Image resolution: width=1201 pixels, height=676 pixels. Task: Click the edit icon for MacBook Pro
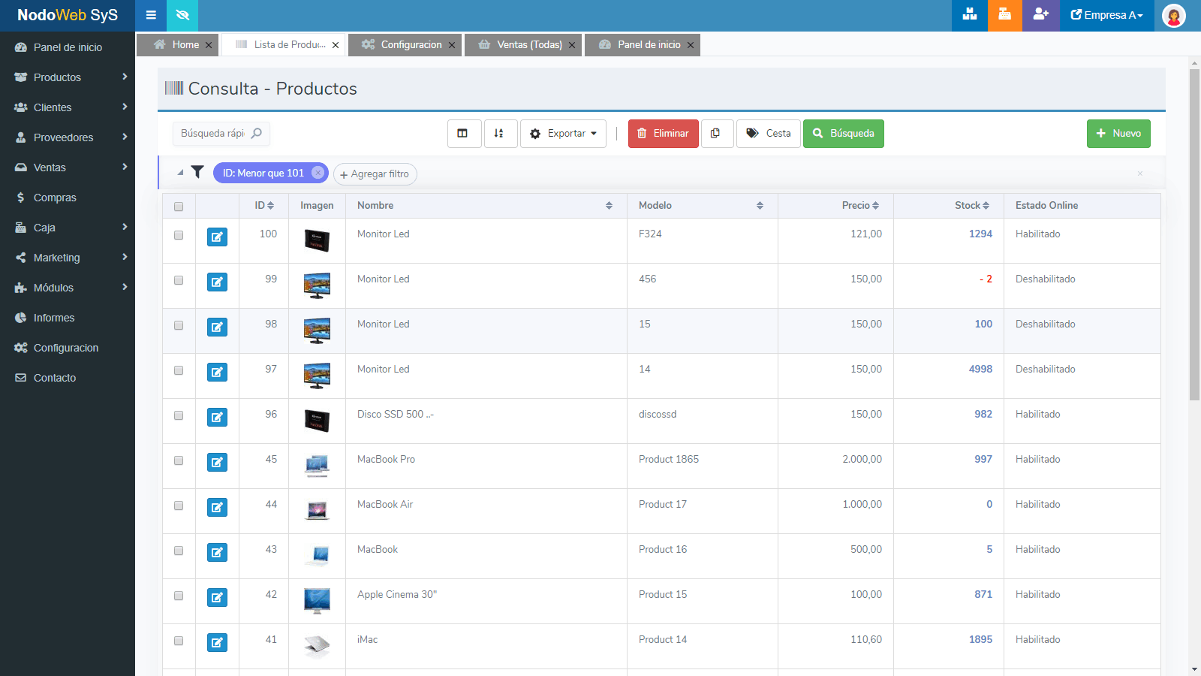(217, 463)
